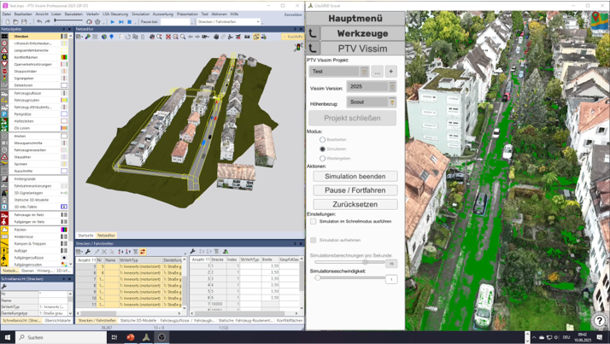Adjust the Simulationsgeschwindigkeit slider
This screenshot has height=344, width=610.
(x=318, y=278)
